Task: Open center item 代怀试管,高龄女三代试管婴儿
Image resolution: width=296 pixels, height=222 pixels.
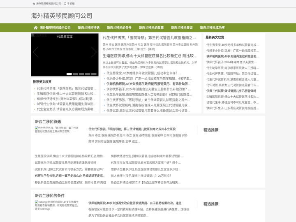Action: (148, 111)
